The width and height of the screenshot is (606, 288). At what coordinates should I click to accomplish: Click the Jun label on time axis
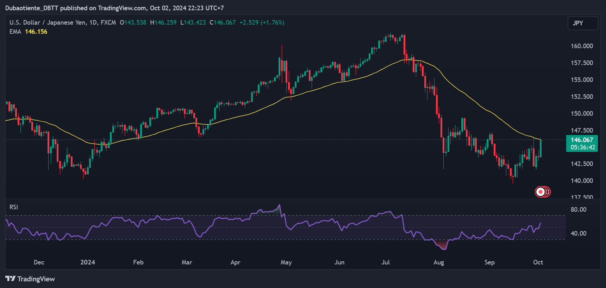tap(339, 262)
